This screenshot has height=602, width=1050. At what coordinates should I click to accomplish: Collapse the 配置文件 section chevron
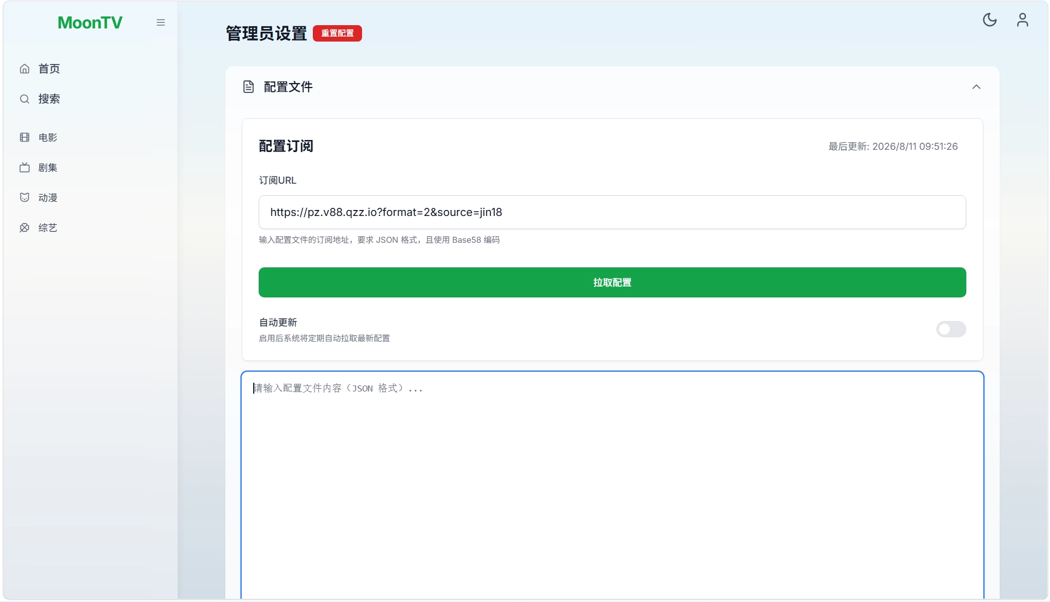[x=976, y=87]
